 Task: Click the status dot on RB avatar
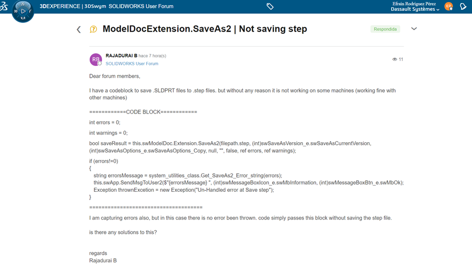point(99,63)
